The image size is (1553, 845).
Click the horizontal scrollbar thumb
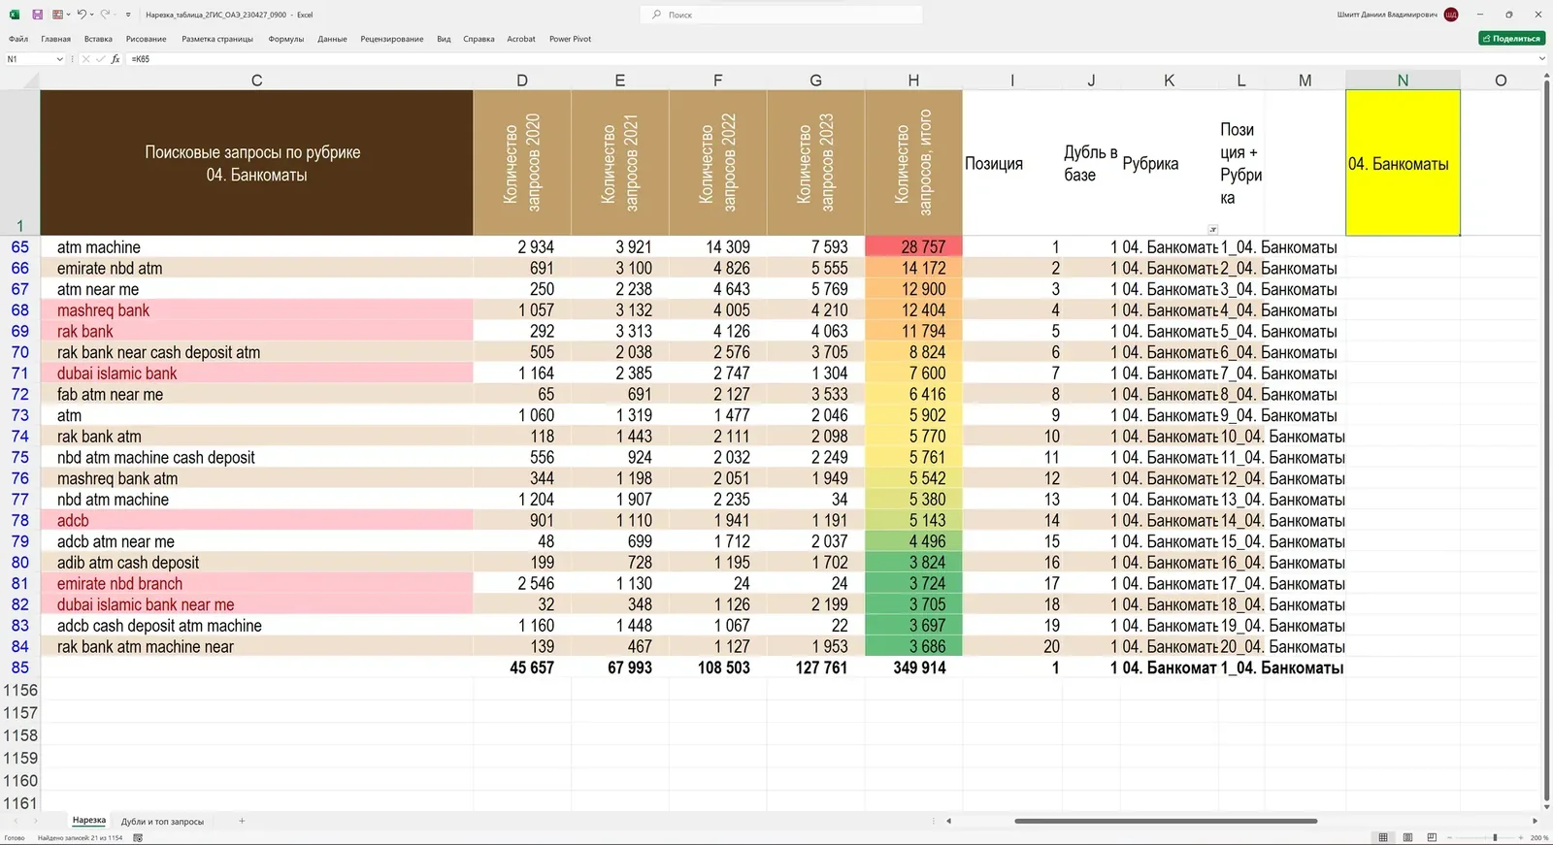pos(1166,821)
